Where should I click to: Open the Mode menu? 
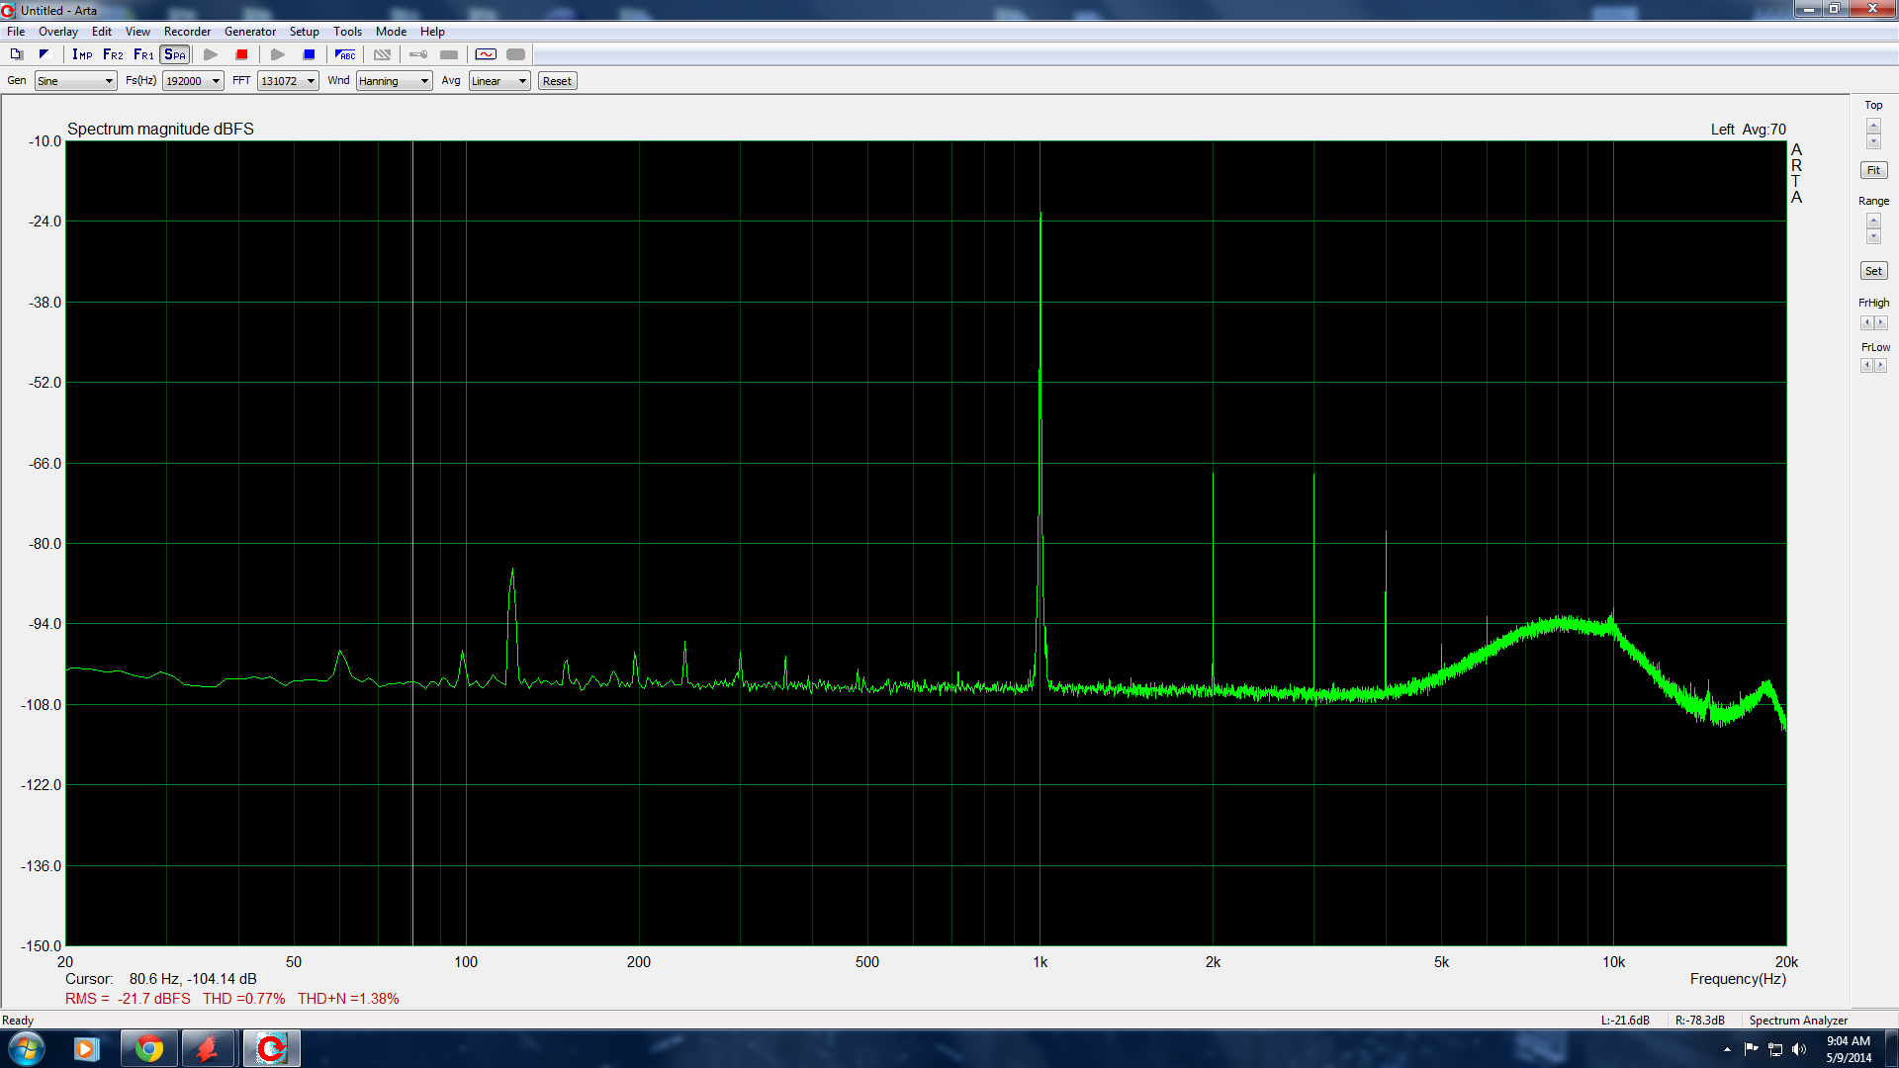[x=391, y=32]
